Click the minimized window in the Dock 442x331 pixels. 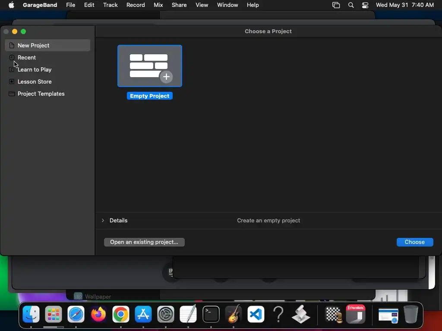point(388,315)
